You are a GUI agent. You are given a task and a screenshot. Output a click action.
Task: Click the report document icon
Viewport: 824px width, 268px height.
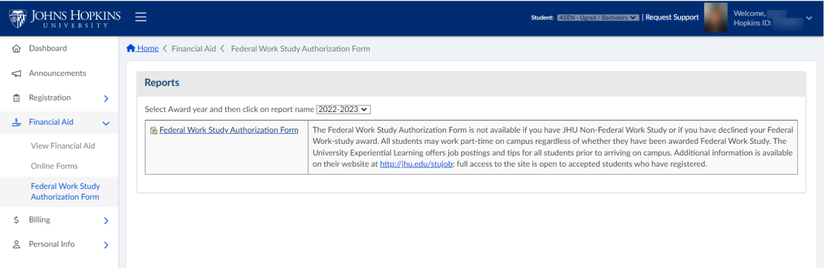[x=153, y=131]
